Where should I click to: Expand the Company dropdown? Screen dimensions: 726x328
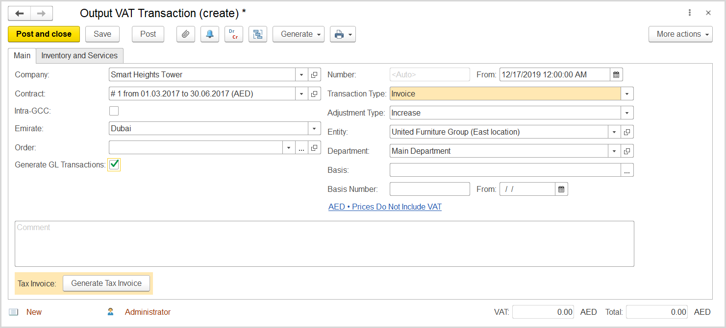[301, 75]
